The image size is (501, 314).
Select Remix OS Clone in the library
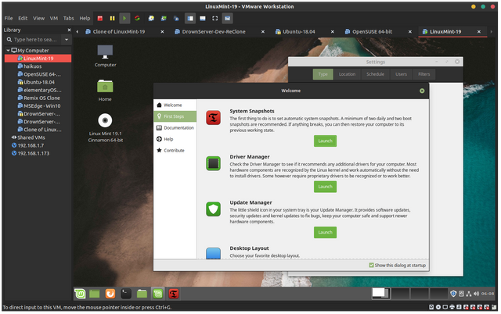41,98
